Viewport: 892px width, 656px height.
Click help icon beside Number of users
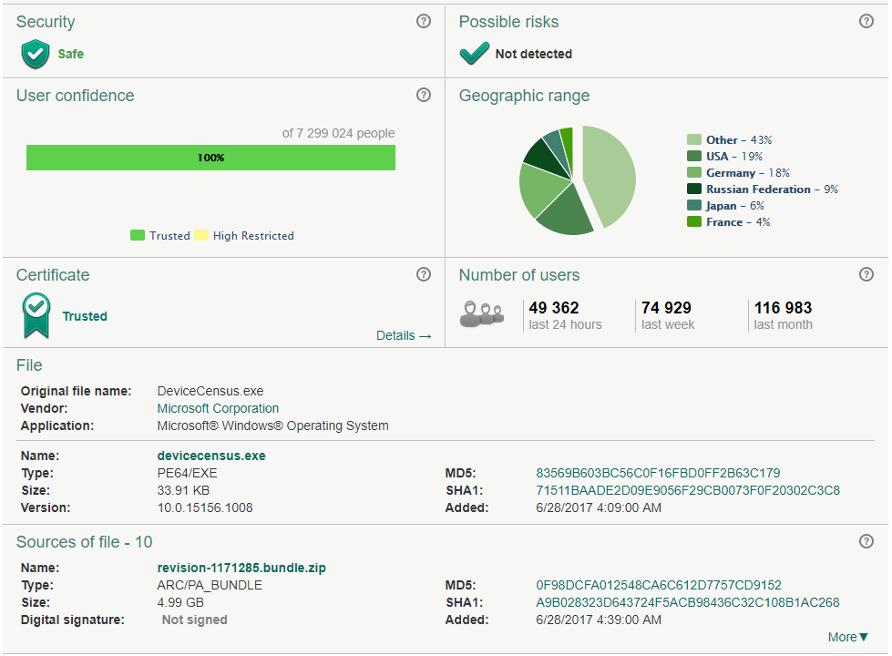click(866, 274)
